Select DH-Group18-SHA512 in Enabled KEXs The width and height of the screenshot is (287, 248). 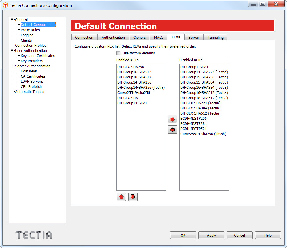(141, 77)
